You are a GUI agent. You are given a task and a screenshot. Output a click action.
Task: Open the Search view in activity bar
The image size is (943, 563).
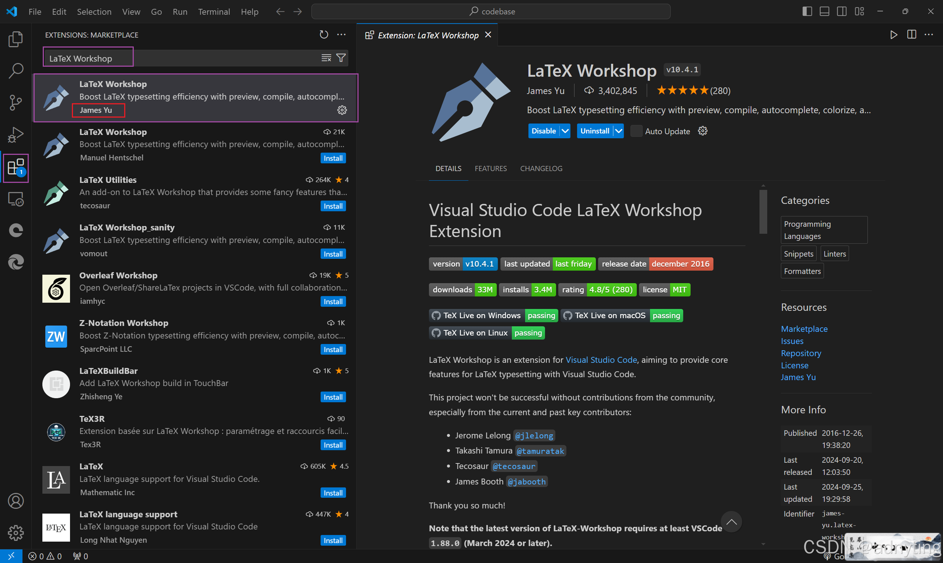(15, 71)
